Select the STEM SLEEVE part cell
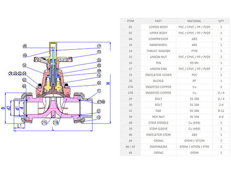231x173 pixels. 158,129
